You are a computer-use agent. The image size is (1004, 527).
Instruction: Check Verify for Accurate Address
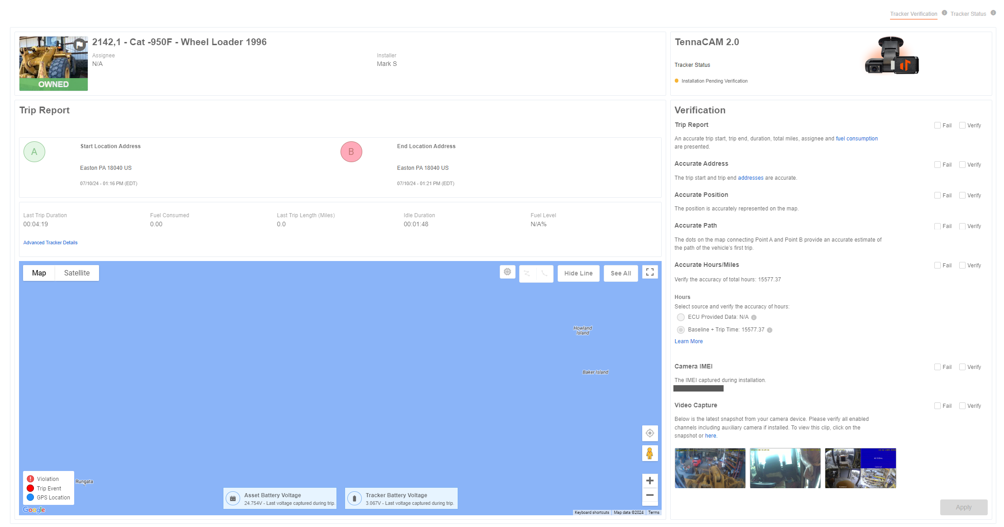(x=962, y=165)
